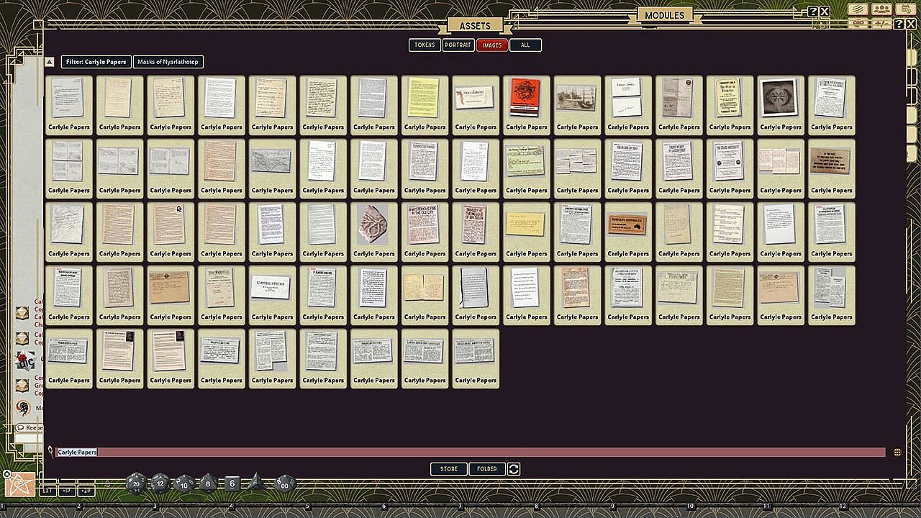
Task: Open the Store button
Action: click(x=449, y=469)
